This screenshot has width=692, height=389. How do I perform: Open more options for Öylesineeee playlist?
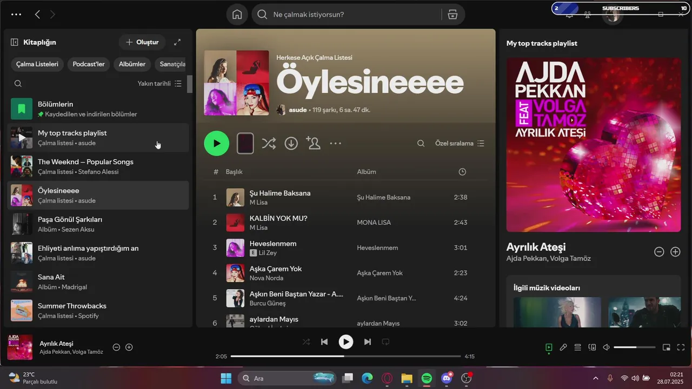335,143
